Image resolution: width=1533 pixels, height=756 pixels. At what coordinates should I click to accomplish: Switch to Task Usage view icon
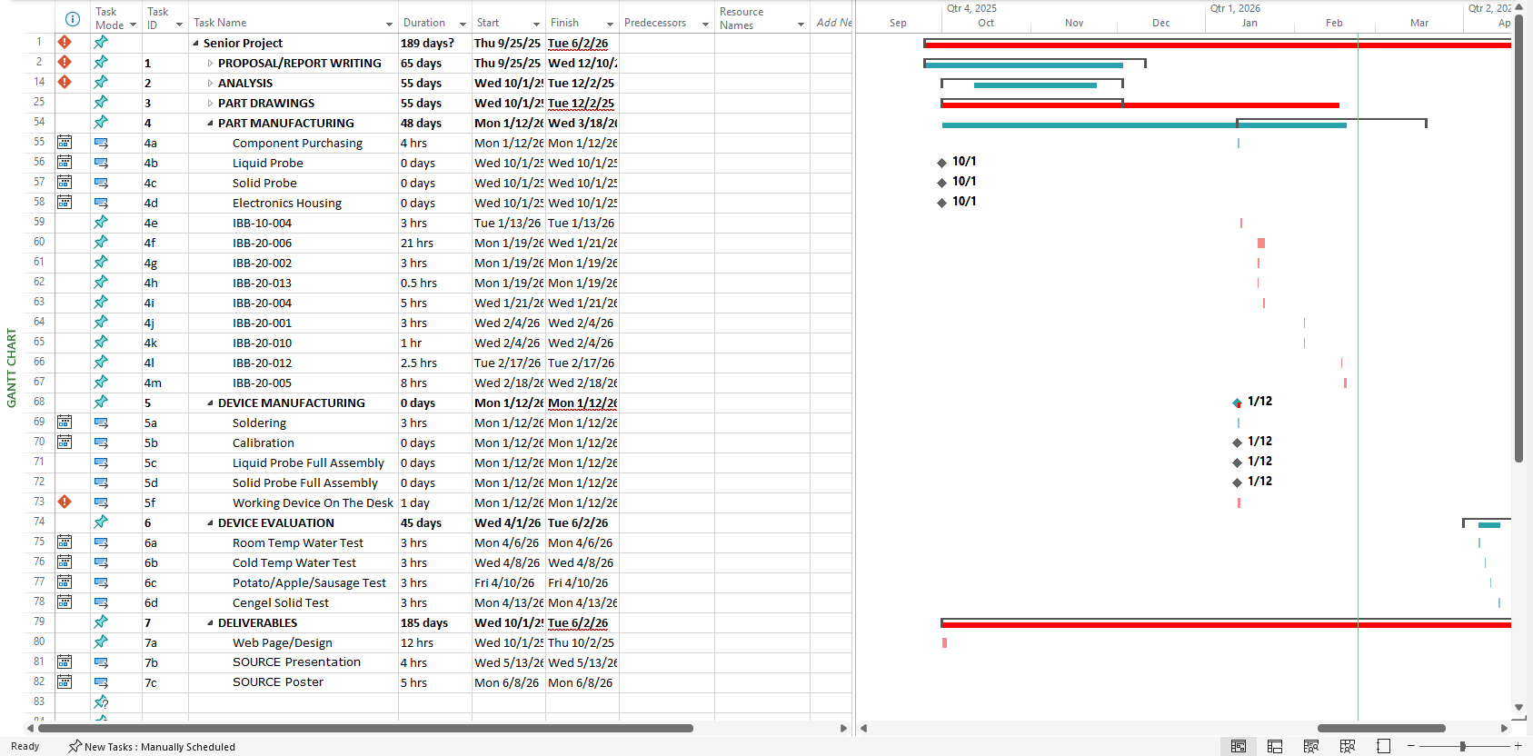(1275, 746)
